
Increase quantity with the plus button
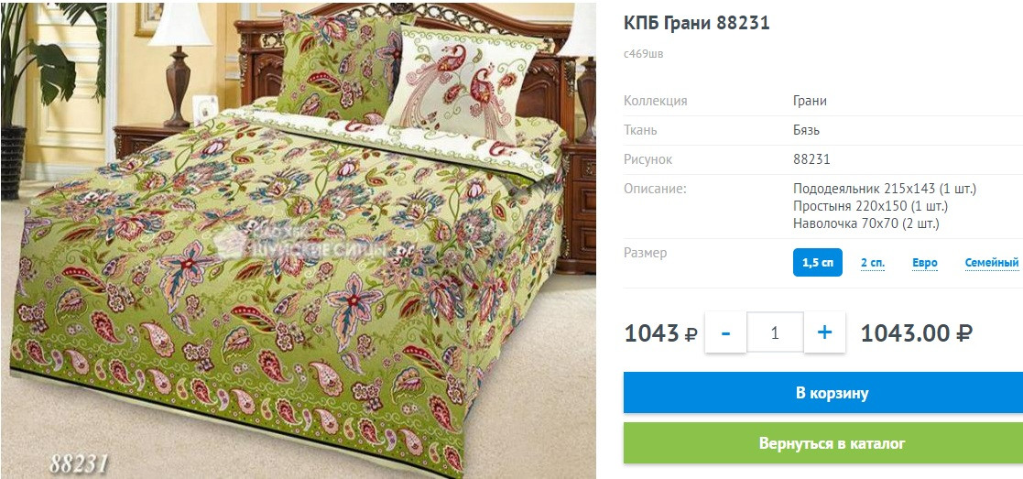coord(824,332)
